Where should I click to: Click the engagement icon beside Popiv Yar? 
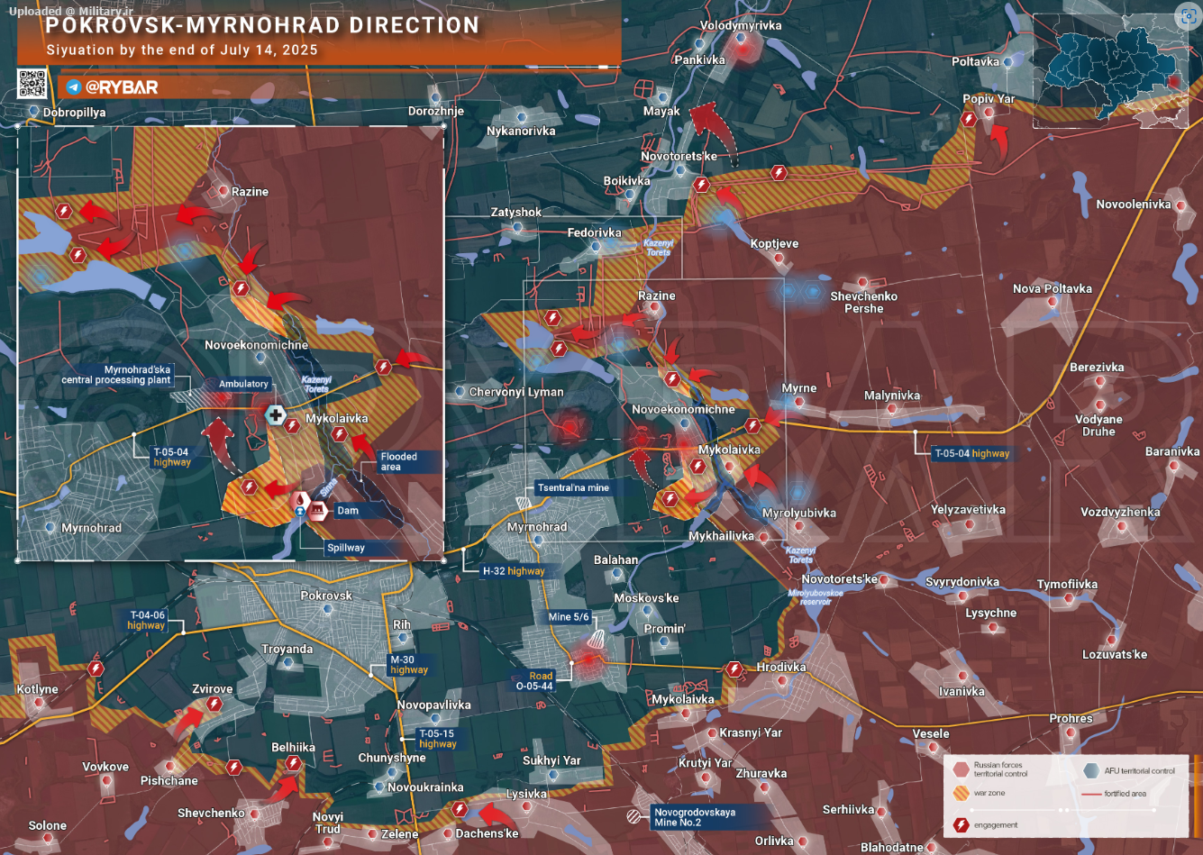point(969,120)
